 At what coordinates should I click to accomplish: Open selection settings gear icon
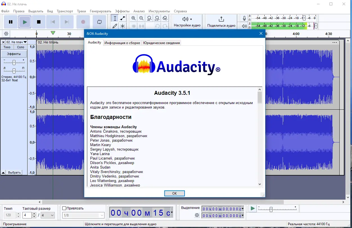[197, 215]
